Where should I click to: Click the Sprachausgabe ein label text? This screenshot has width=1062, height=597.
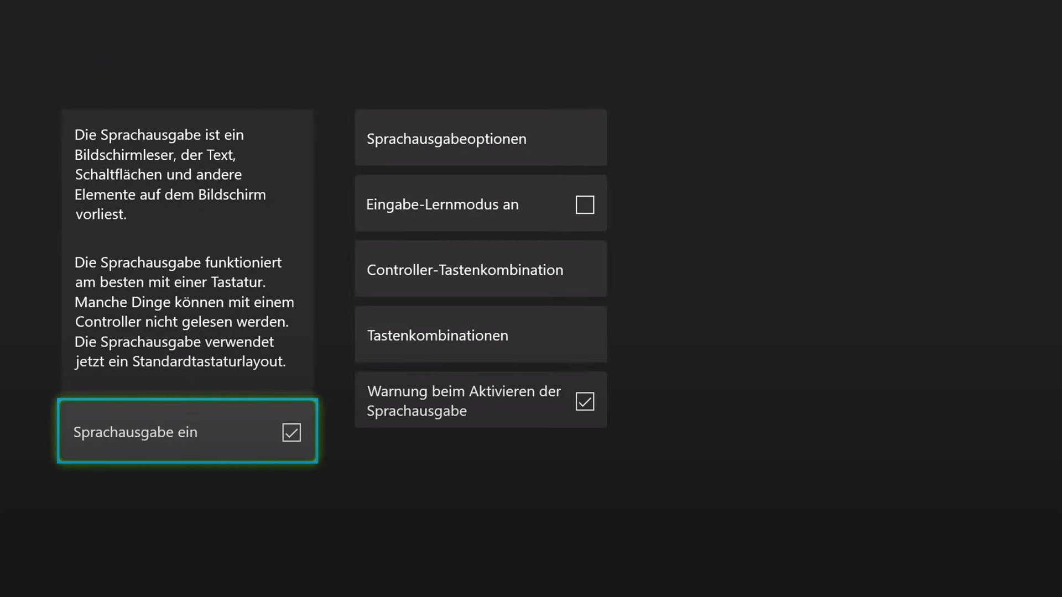tap(135, 432)
